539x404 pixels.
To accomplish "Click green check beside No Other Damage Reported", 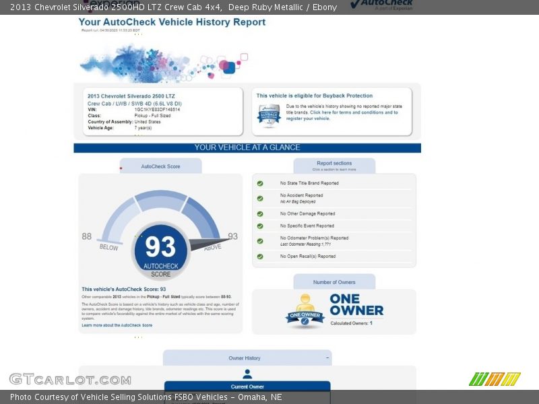I will pyautogui.click(x=260, y=214).
